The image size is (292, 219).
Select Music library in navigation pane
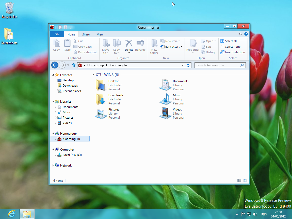[64, 112]
